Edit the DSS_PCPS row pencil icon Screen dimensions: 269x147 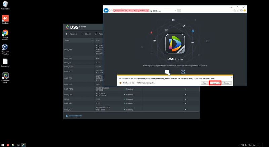click(185, 89)
